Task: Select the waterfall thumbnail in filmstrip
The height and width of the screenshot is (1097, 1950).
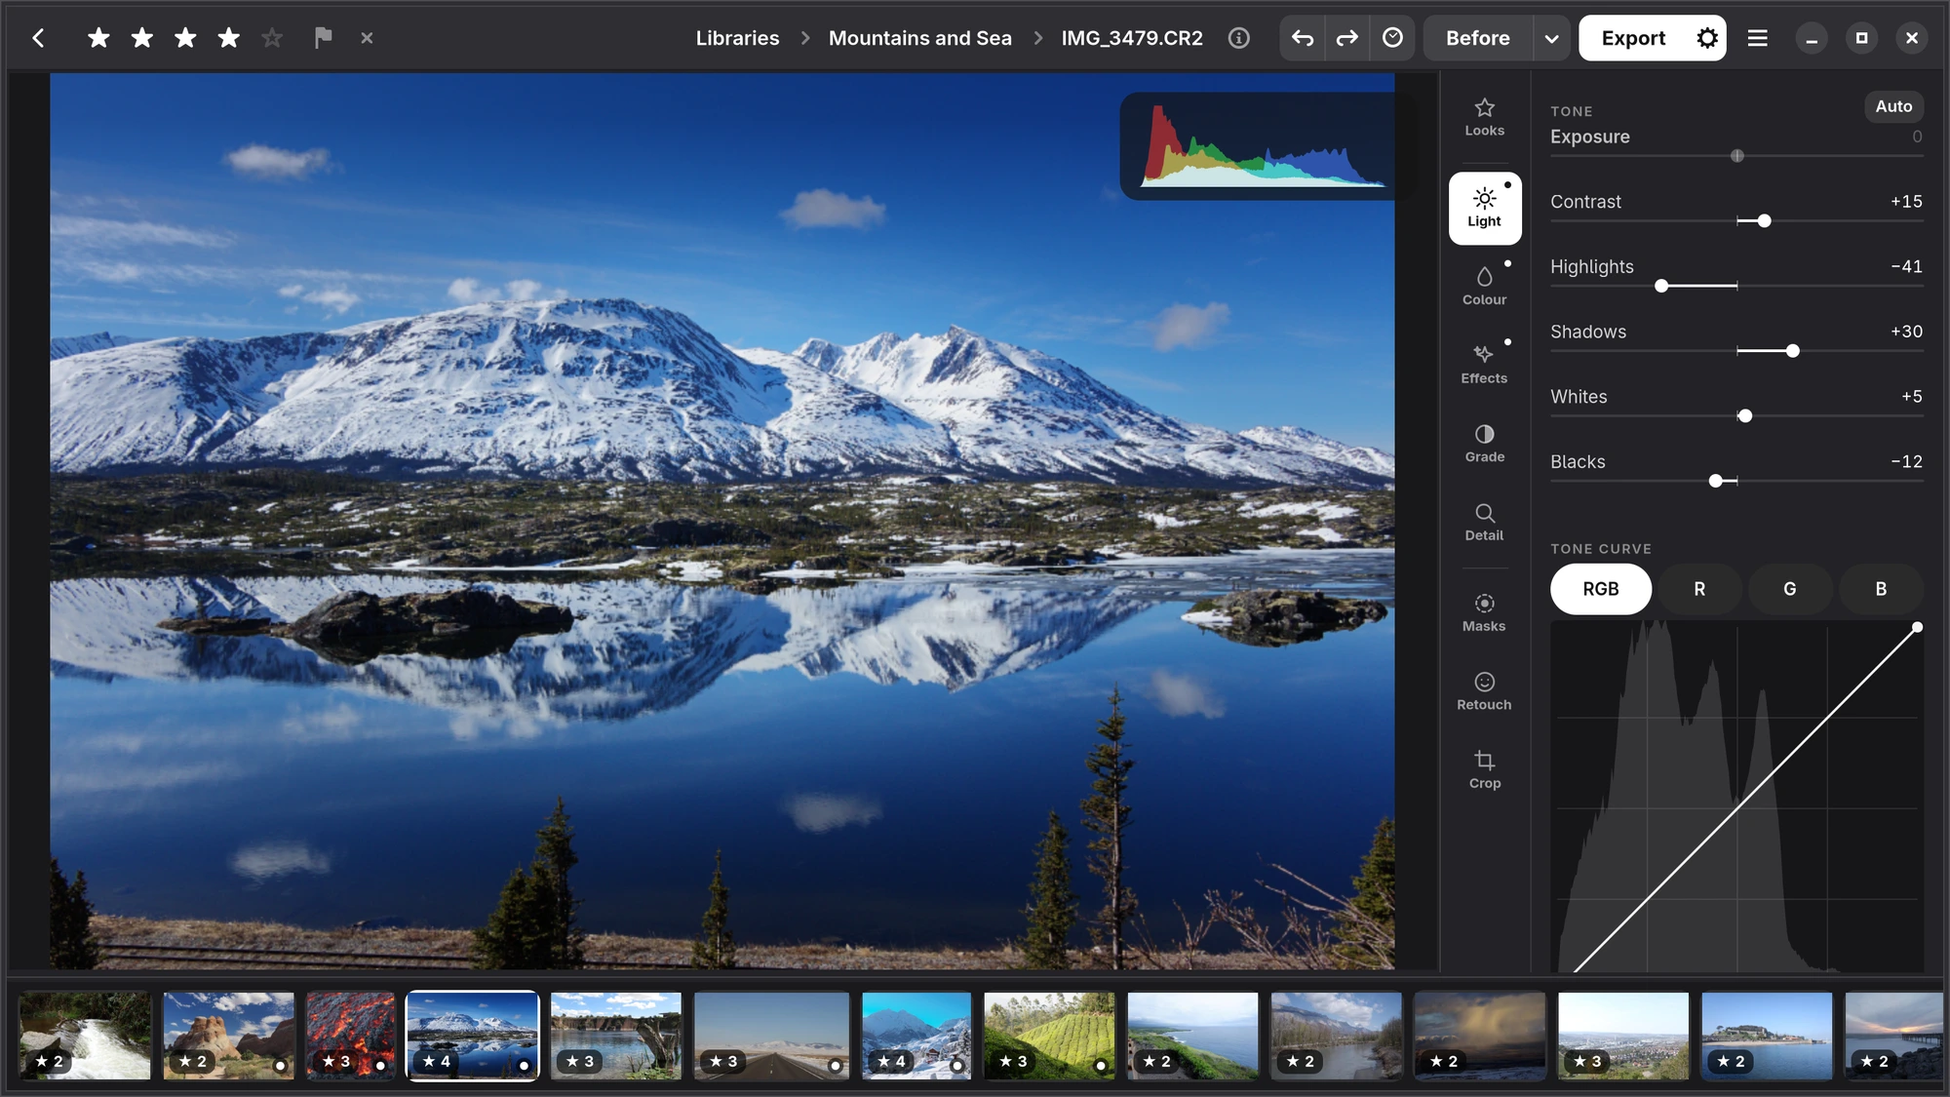Action: 86,1036
